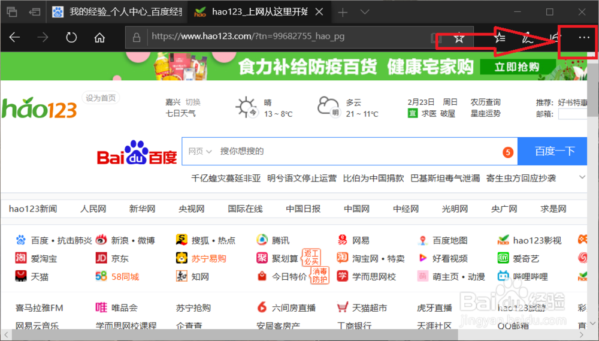The image size is (599, 341).
Task: Reload the page with the refresh icon
Action: pos(71,37)
